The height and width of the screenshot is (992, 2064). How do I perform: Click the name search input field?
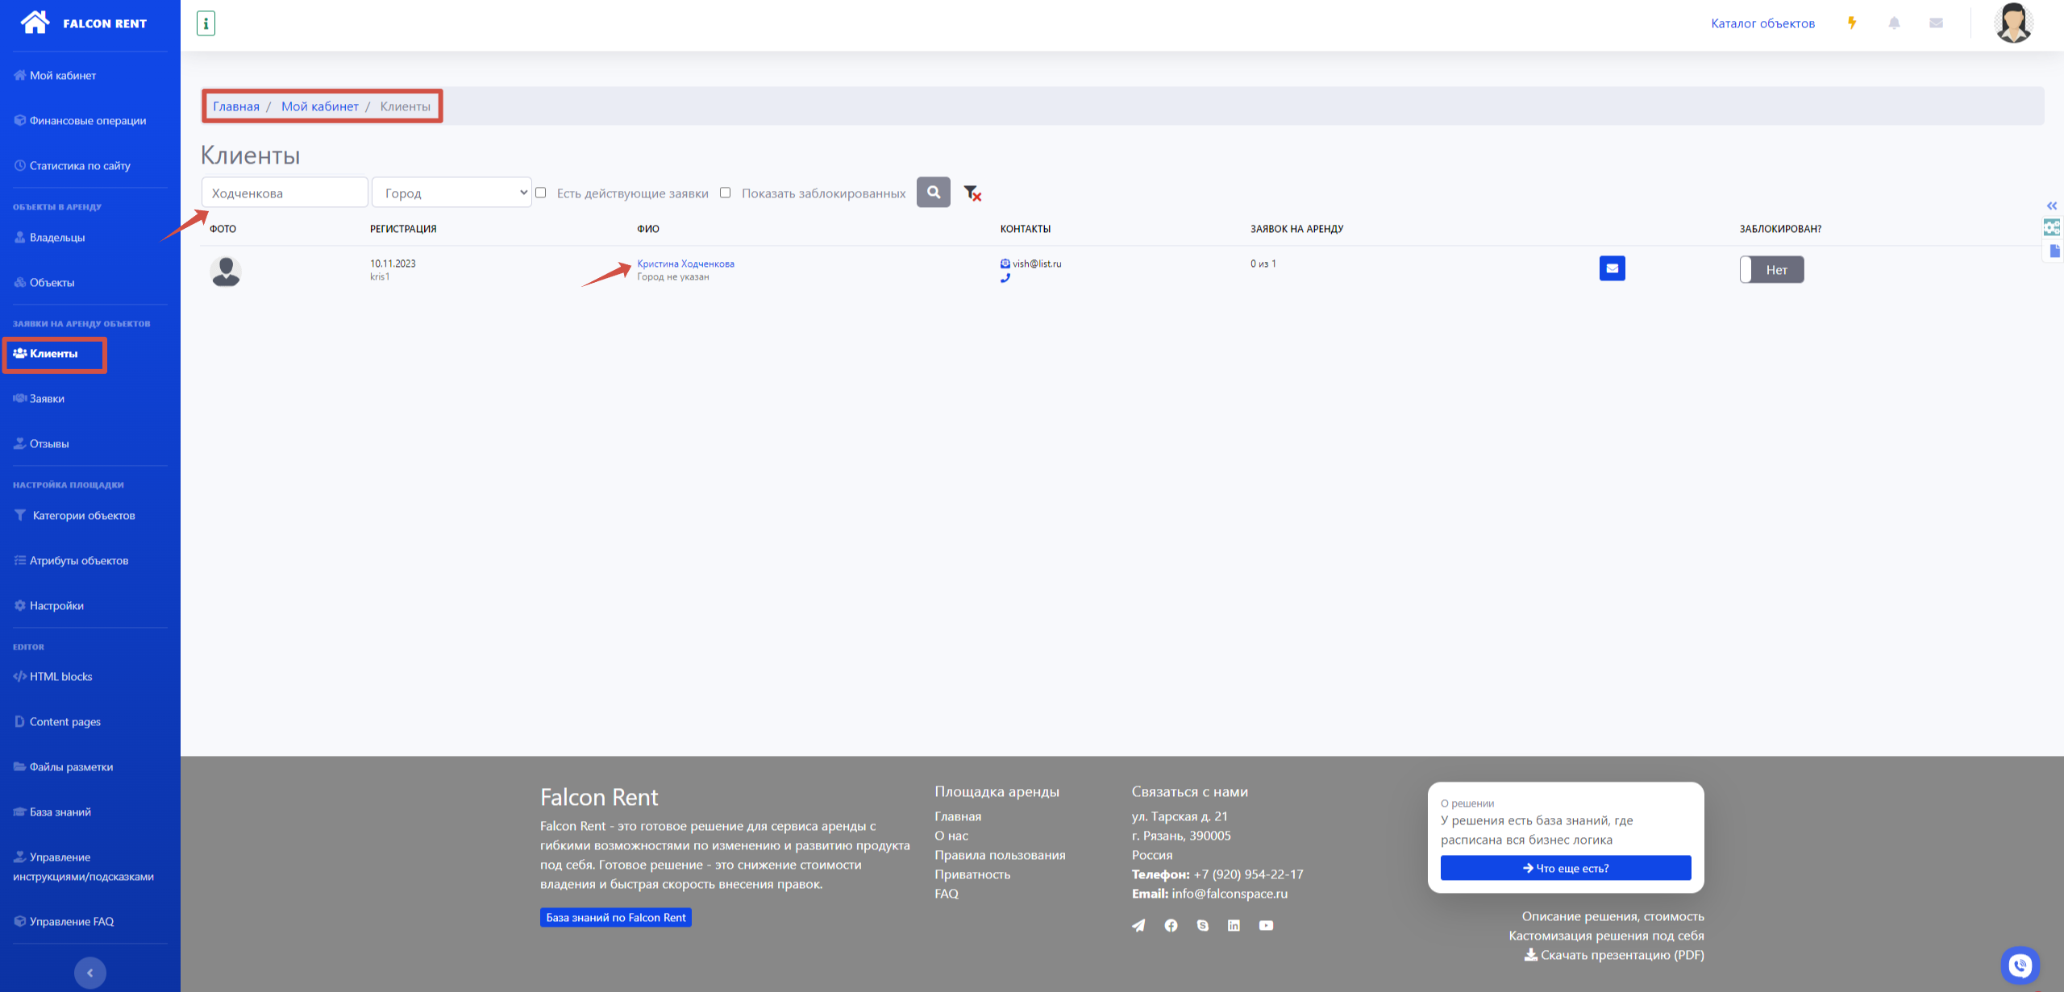285,193
